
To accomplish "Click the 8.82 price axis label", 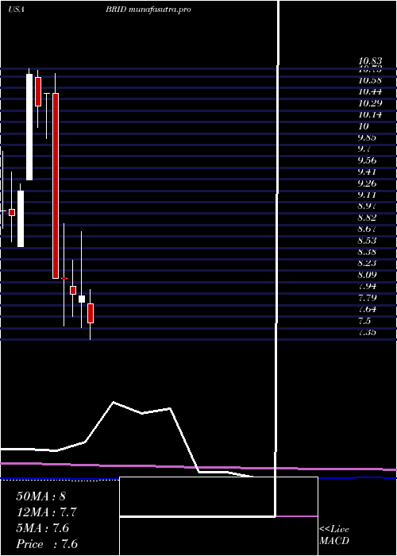I will pyautogui.click(x=367, y=218).
